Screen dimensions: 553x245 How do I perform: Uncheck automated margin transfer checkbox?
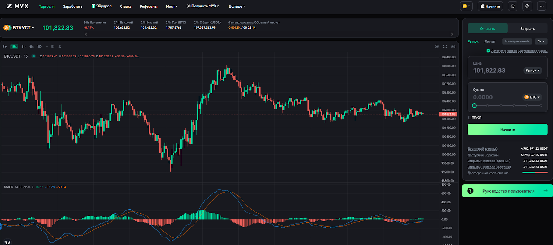[x=488, y=51]
